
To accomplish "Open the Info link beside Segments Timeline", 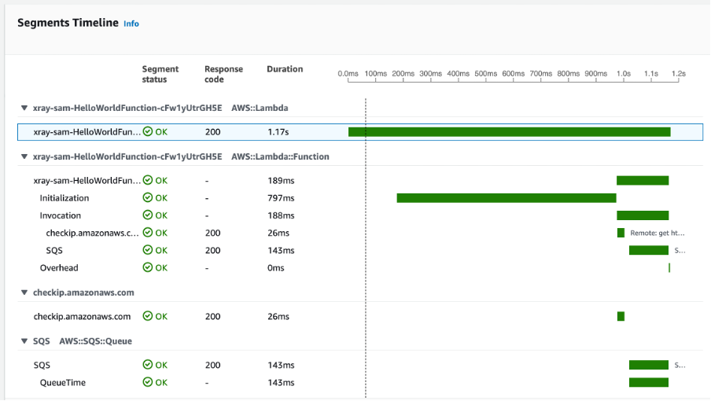I will click(x=131, y=24).
